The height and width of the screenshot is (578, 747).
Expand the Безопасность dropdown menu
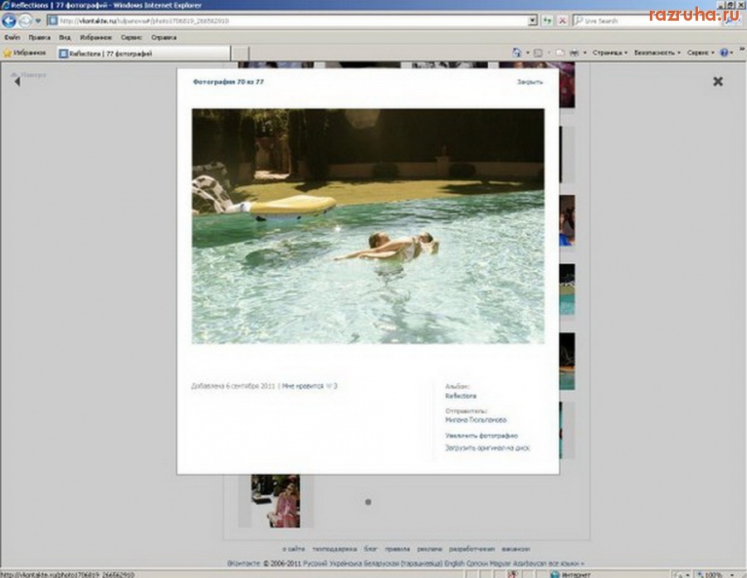coord(657,52)
